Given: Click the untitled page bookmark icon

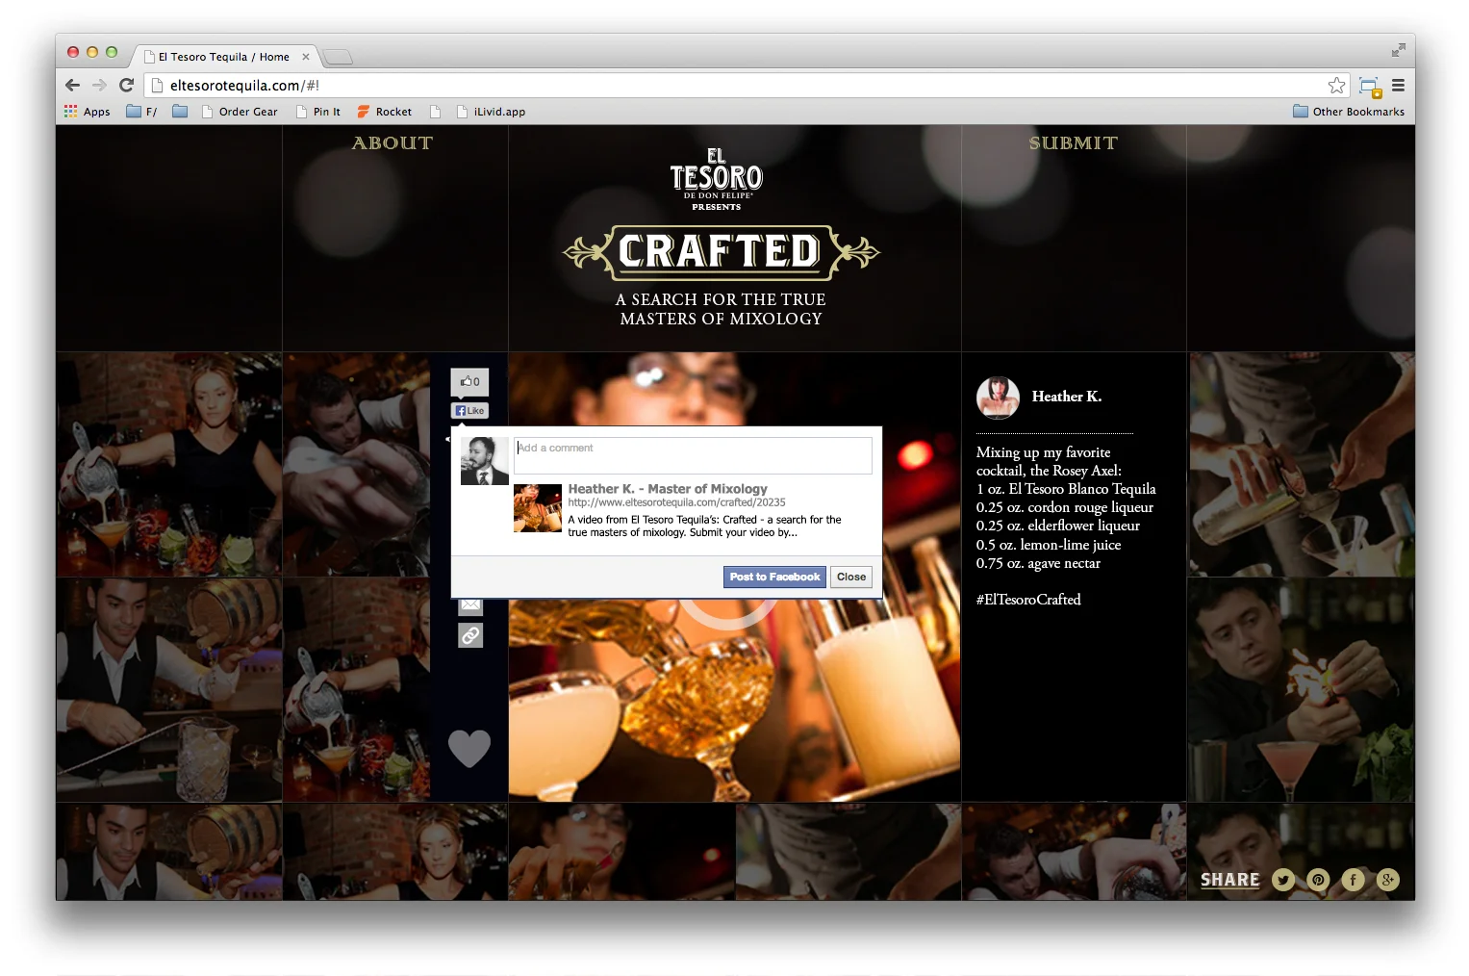Looking at the screenshot, I should (x=435, y=112).
